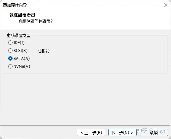Choose the SCSI(S) disk type radio button

pos(10,51)
